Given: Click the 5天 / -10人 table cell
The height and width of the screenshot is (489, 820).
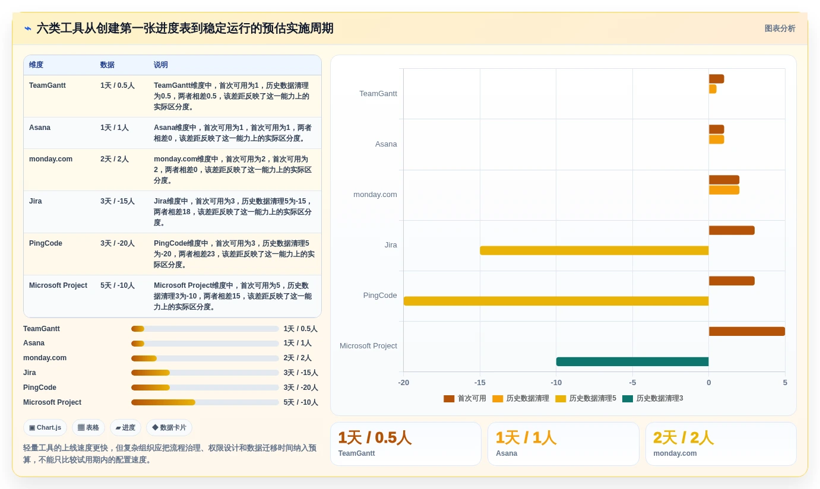Looking at the screenshot, I should coord(118,285).
